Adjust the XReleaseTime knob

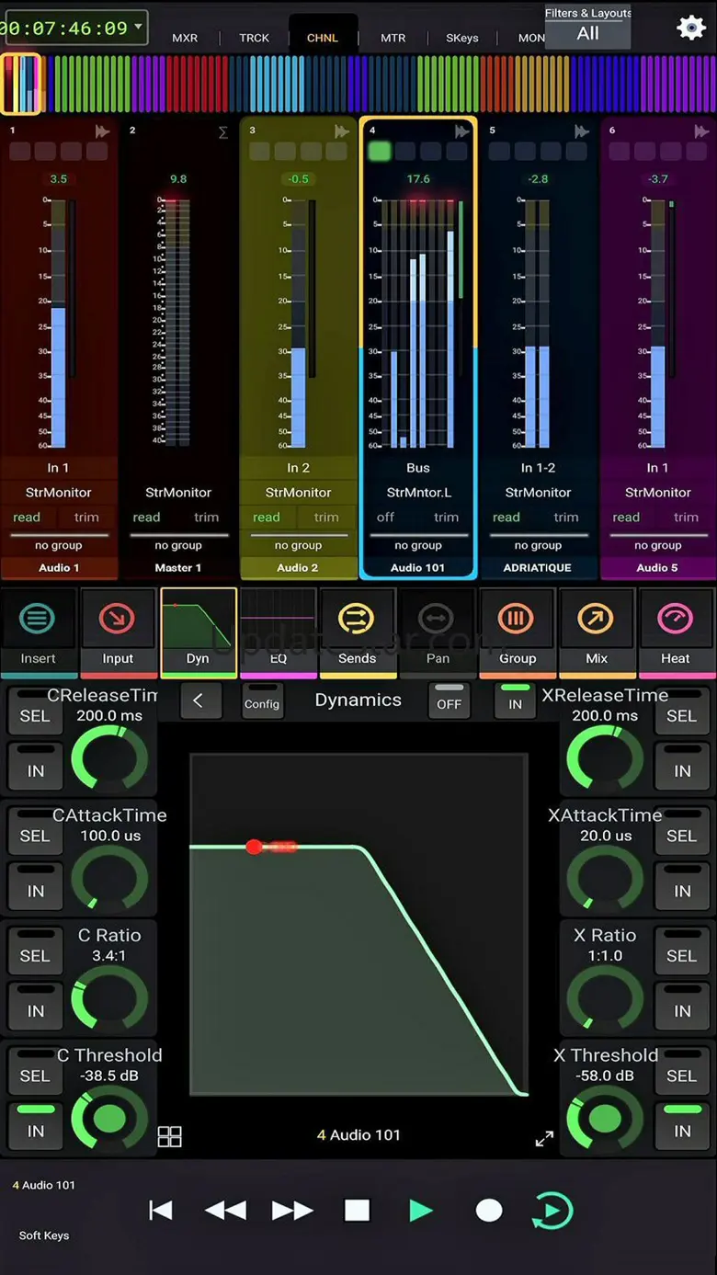(605, 759)
